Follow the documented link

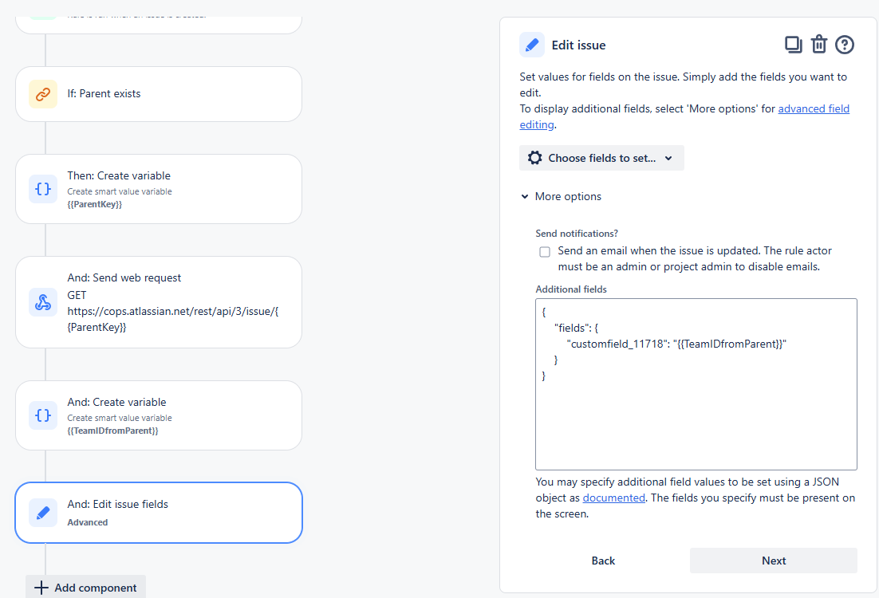pyautogui.click(x=613, y=498)
